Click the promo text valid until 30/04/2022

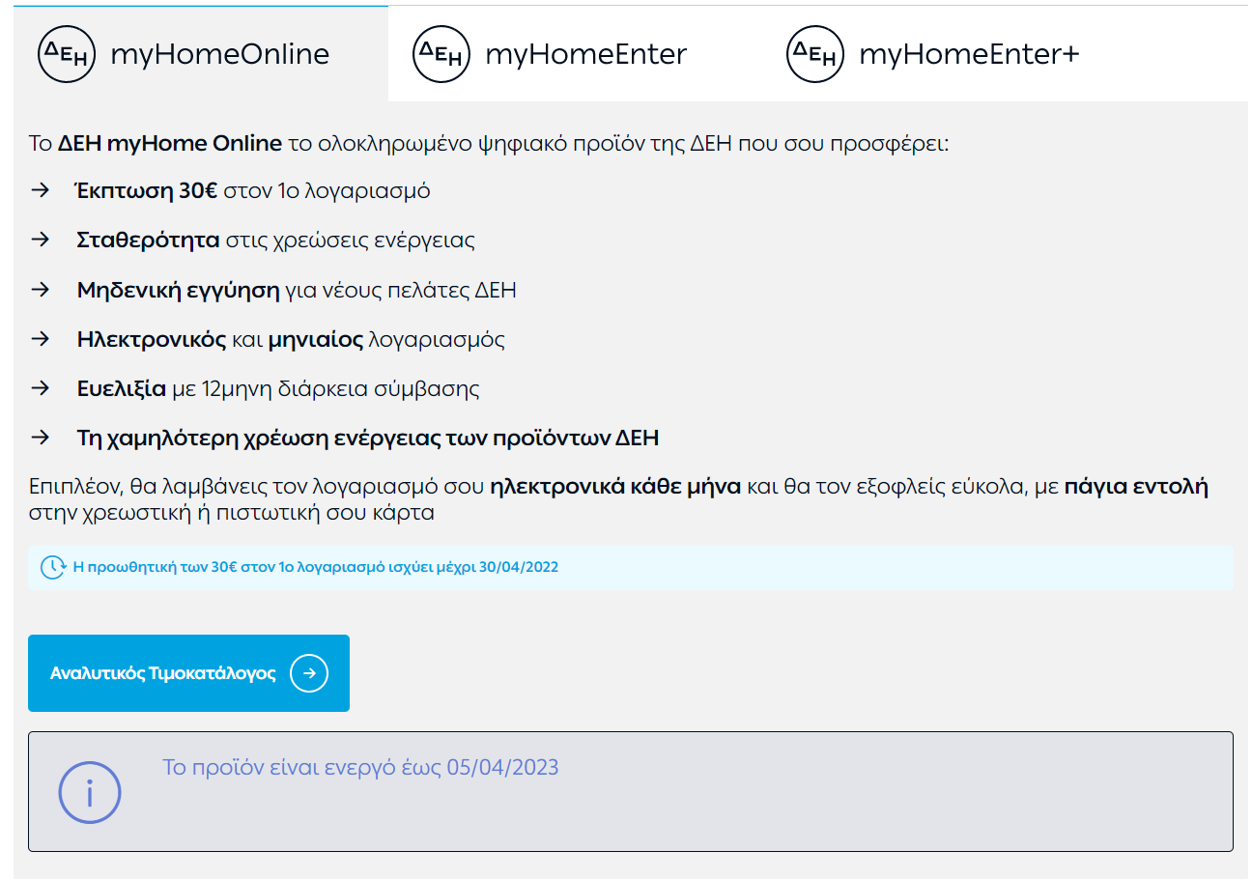pos(316,567)
